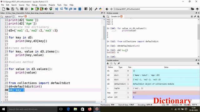Image resolution: width=200 pixels, height=112 pixels.
Task: Click the @ symbol finder icon
Action: 26,9
